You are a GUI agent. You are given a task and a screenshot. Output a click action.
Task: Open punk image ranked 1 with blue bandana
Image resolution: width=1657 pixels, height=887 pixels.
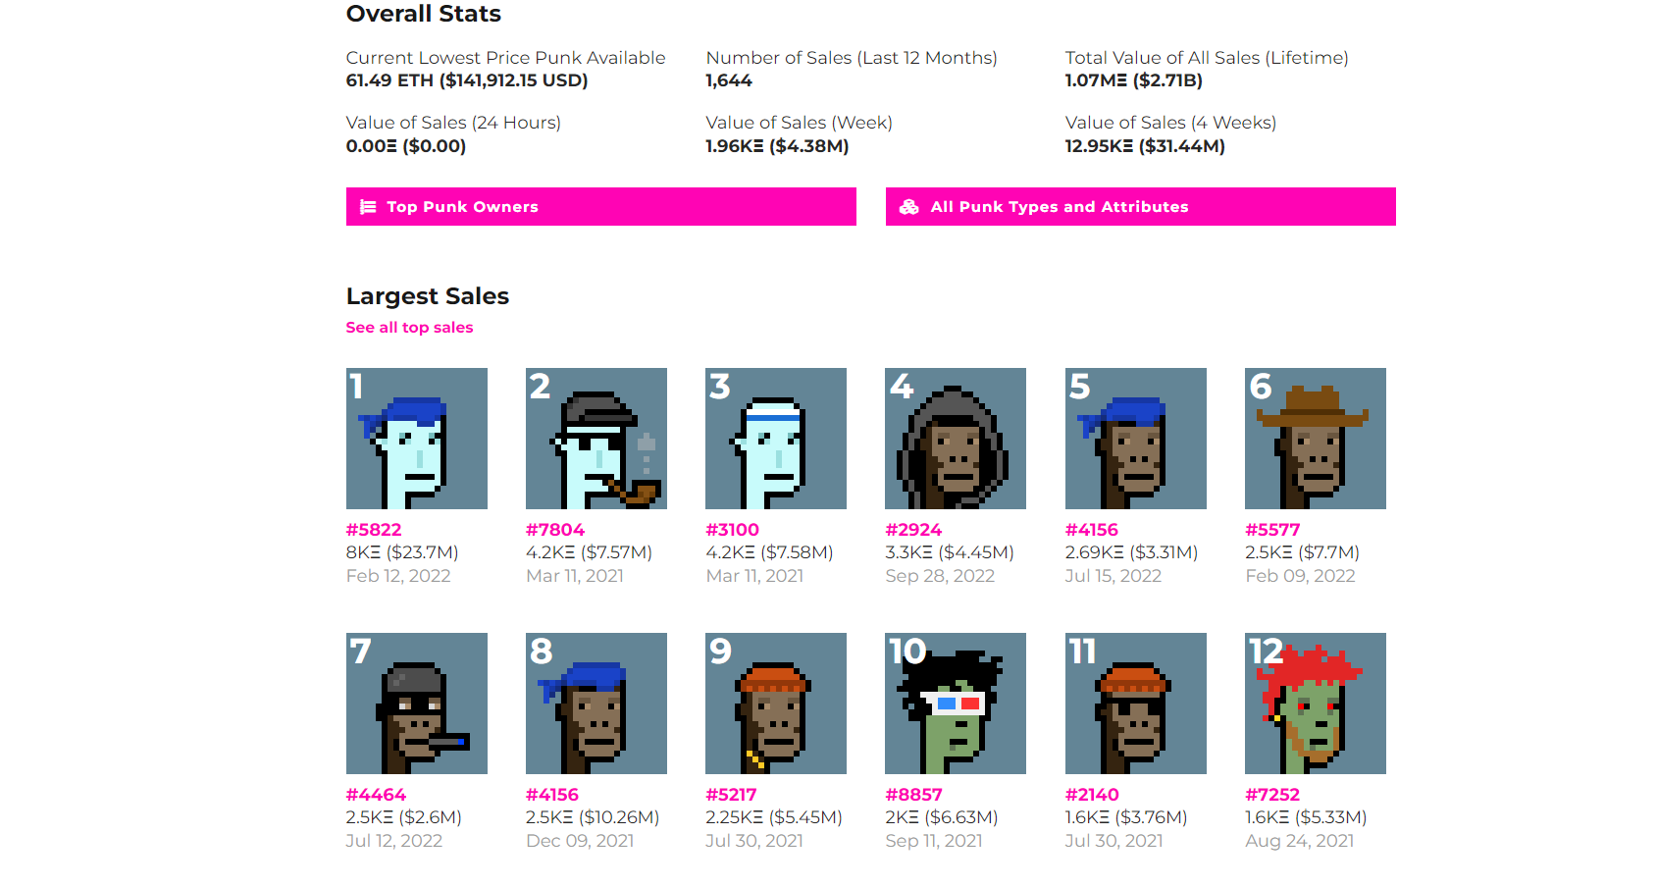point(417,439)
